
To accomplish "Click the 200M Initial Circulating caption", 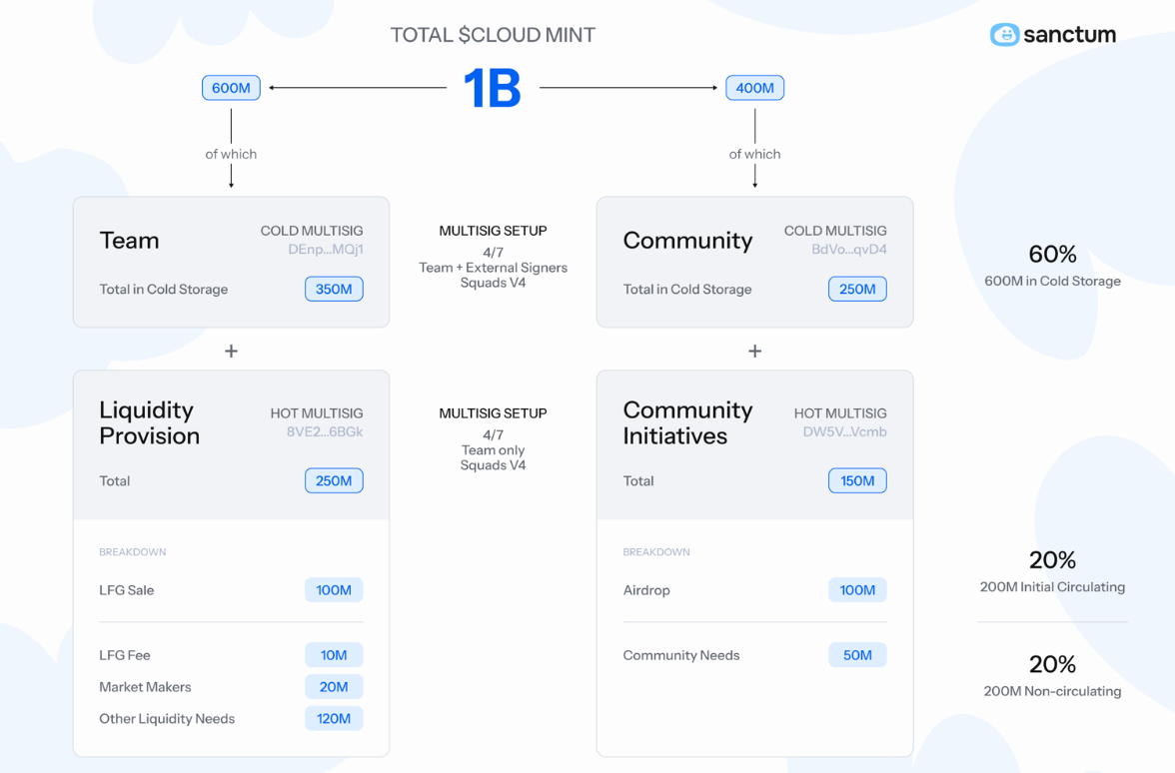I will (1052, 587).
